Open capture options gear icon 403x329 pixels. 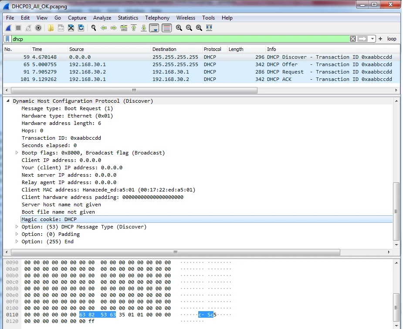(x=38, y=28)
